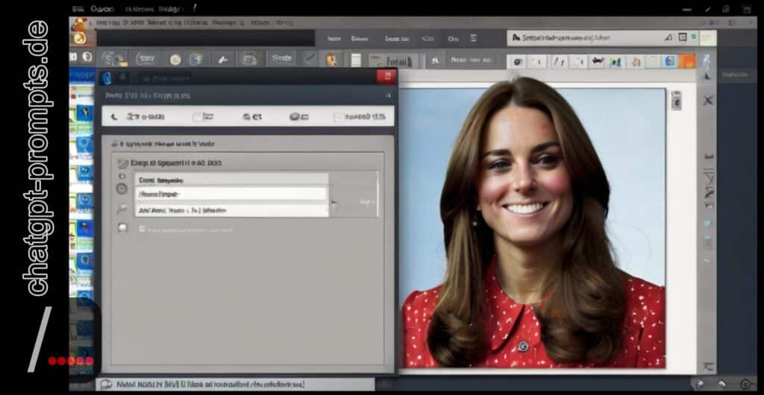Click the blue document icon above the canvas
764x395 pixels.
670,61
